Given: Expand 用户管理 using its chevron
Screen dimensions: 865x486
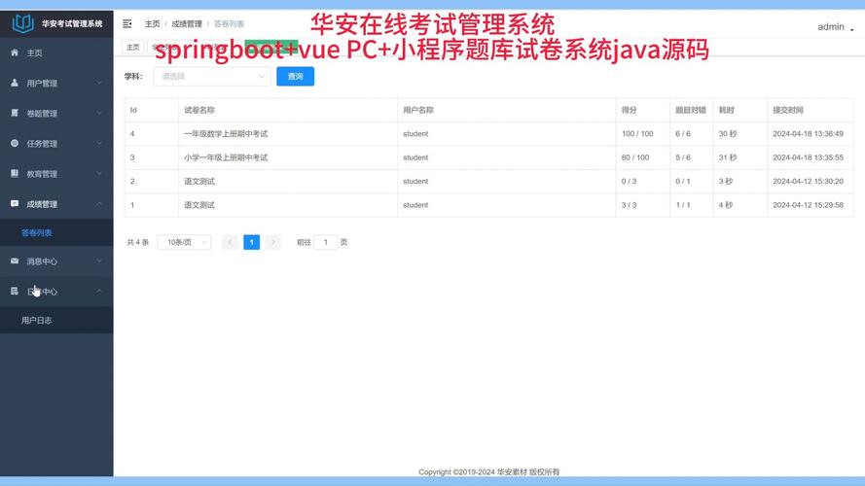Looking at the screenshot, I should click(99, 83).
